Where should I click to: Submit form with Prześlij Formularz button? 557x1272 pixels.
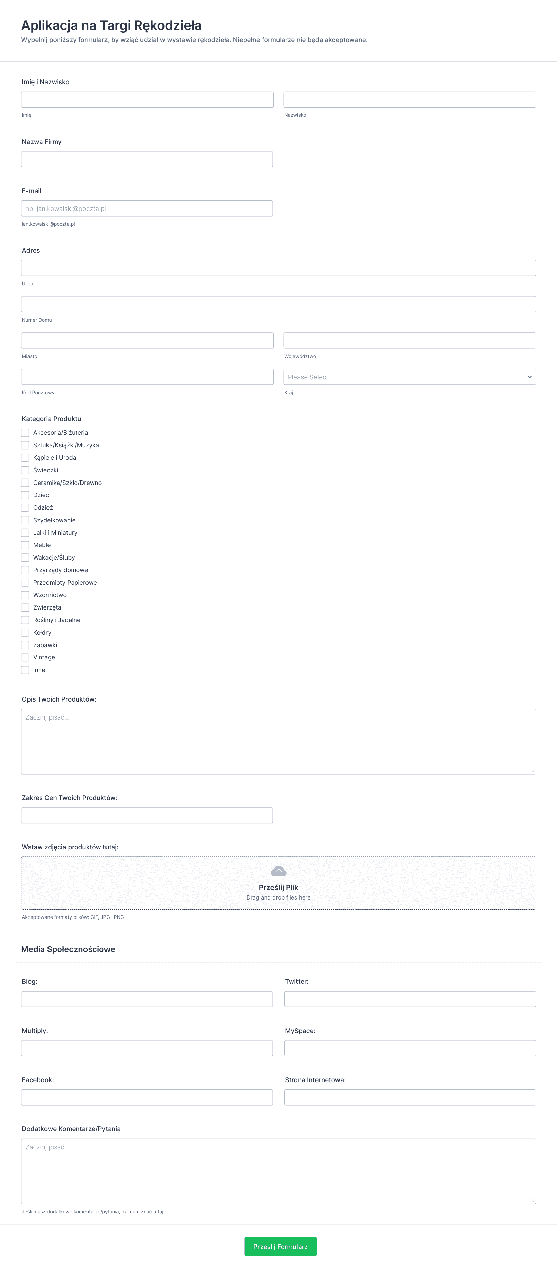click(x=280, y=1246)
